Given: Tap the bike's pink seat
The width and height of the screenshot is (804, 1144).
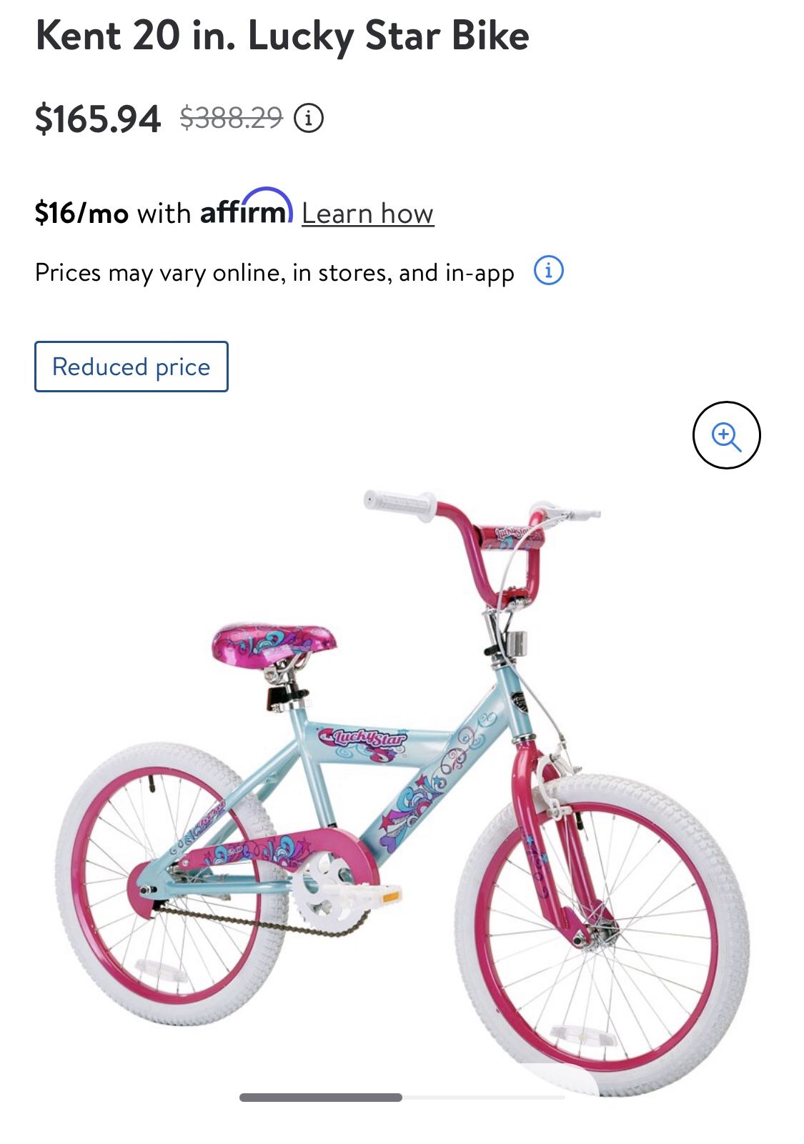Looking at the screenshot, I should pos(274,642).
